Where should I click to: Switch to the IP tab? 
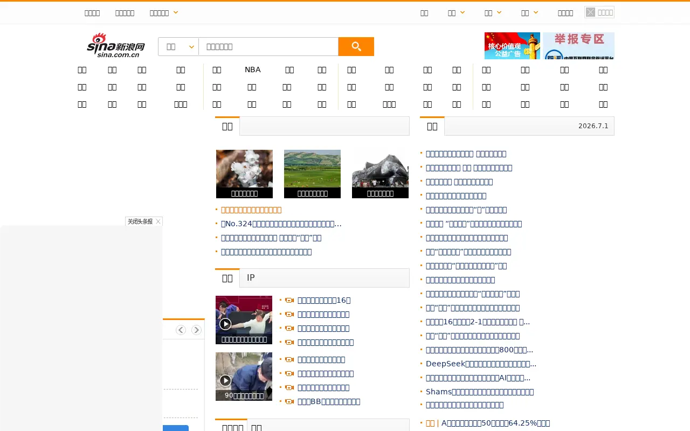click(x=251, y=277)
